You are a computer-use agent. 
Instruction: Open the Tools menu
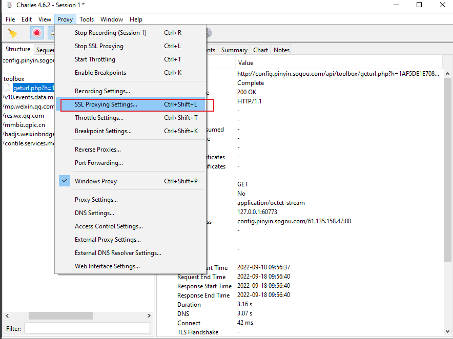87,19
